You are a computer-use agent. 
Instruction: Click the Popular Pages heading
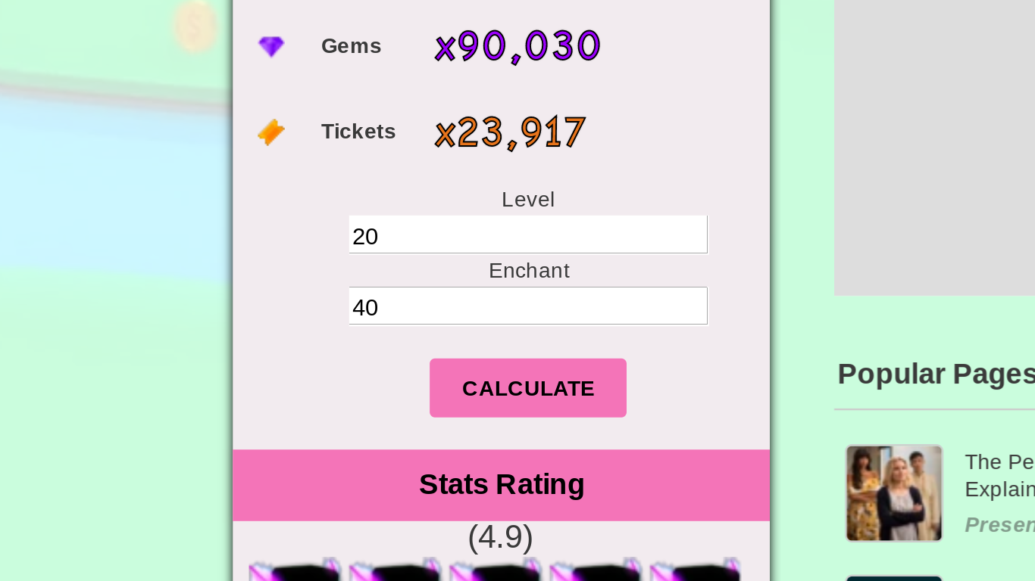point(936,374)
